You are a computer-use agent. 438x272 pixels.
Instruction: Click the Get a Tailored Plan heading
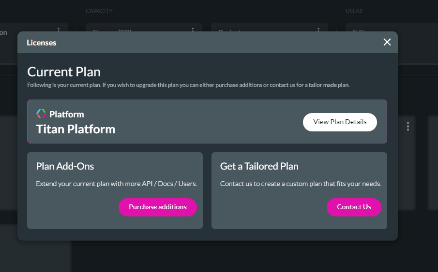coord(259,166)
